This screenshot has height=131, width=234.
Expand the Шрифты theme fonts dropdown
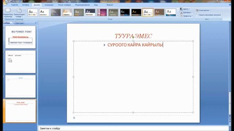186,13
